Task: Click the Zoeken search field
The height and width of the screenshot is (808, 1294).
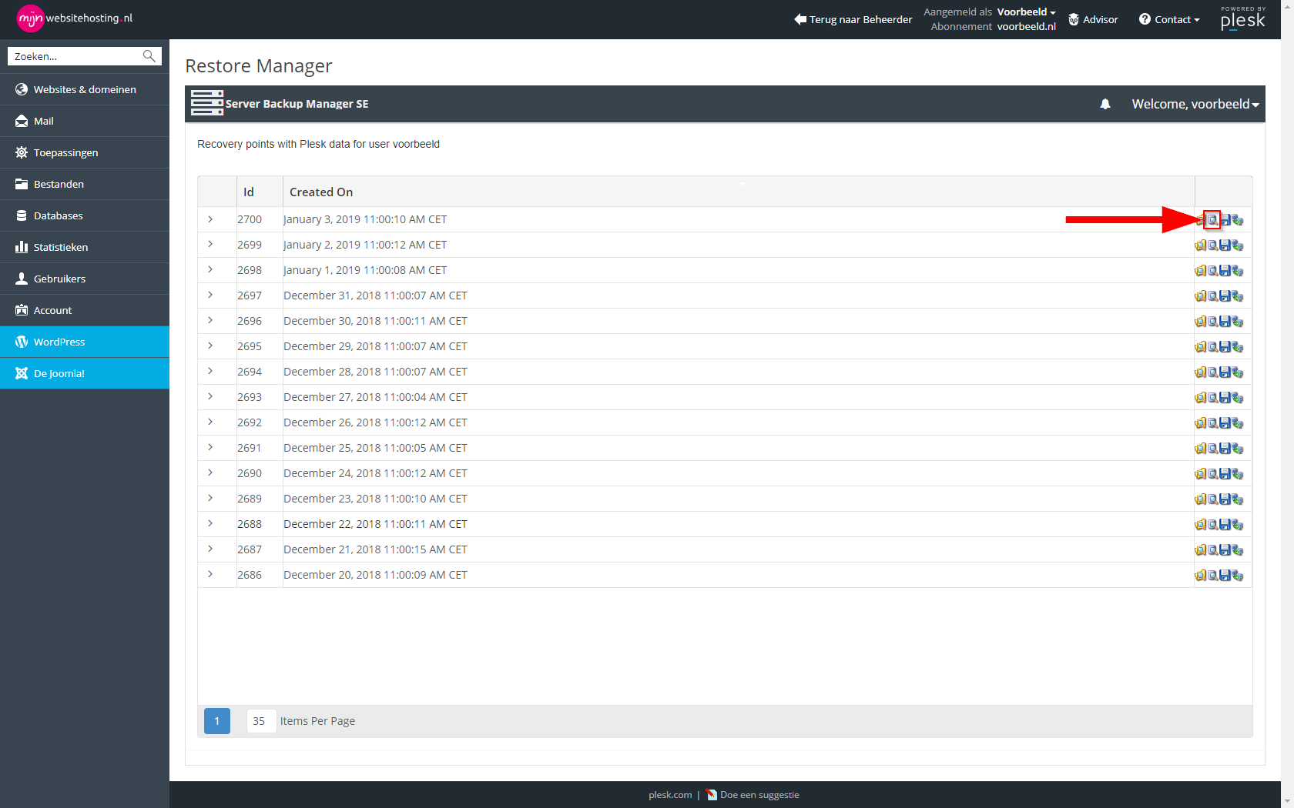Action: tap(75, 56)
